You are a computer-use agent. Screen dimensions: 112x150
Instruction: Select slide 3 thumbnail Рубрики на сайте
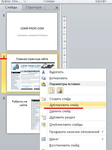[23, 114]
